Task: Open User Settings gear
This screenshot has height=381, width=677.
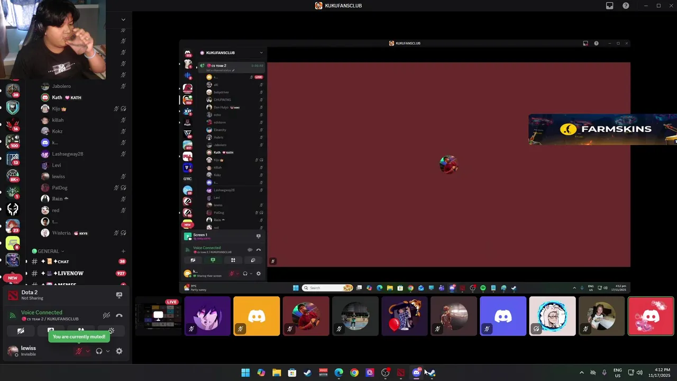Action: click(119, 351)
